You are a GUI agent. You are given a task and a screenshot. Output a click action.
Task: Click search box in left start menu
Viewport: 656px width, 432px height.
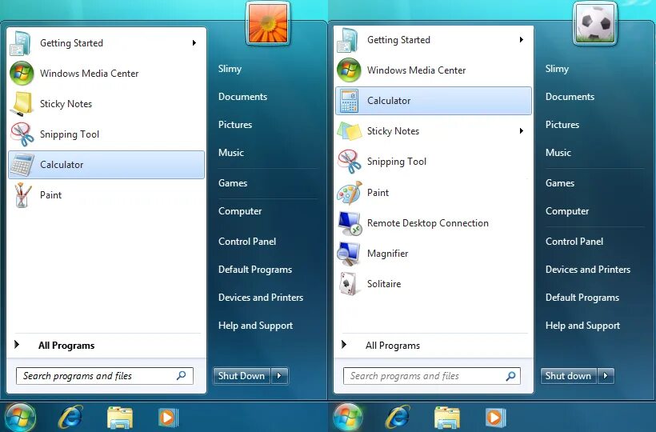pyautogui.click(x=105, y=376)
